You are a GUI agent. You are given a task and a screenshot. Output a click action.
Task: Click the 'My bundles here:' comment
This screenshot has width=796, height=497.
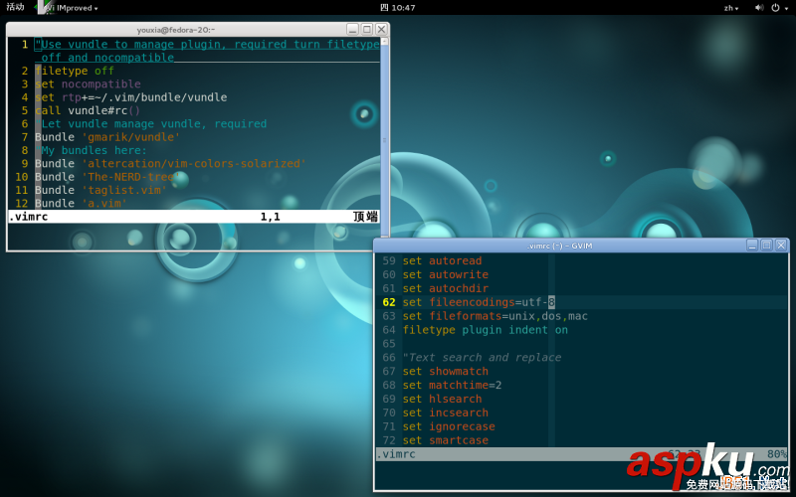[91, 150]
